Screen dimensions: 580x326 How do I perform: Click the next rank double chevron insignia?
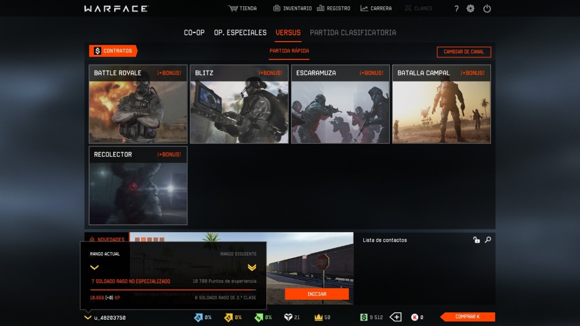point(252,268)
